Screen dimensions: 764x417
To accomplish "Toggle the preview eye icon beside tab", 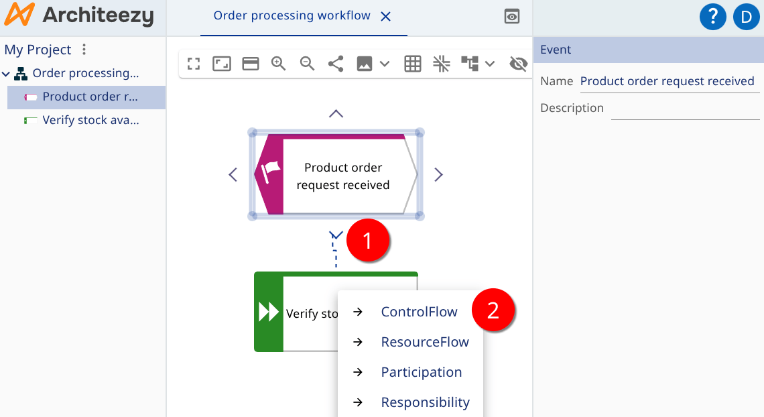I will [x=512, y=17].
